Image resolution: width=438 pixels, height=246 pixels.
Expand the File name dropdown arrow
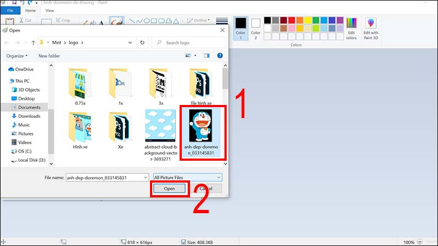[x=146, y=178]
